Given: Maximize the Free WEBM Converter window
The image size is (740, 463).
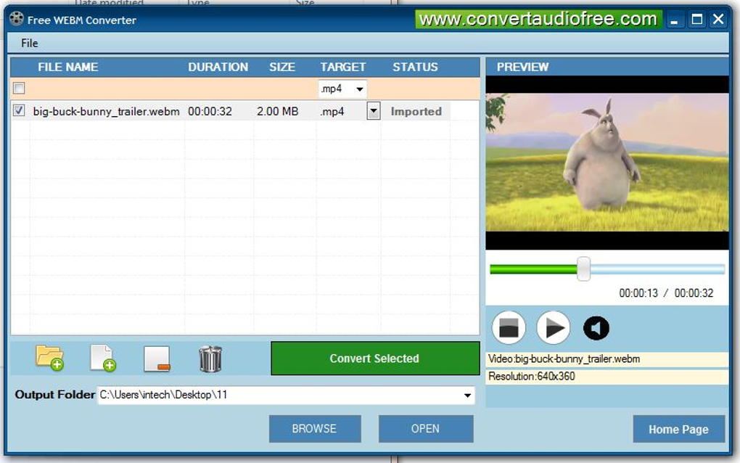Looking at the screenshot, I should [x=696, y=20].
